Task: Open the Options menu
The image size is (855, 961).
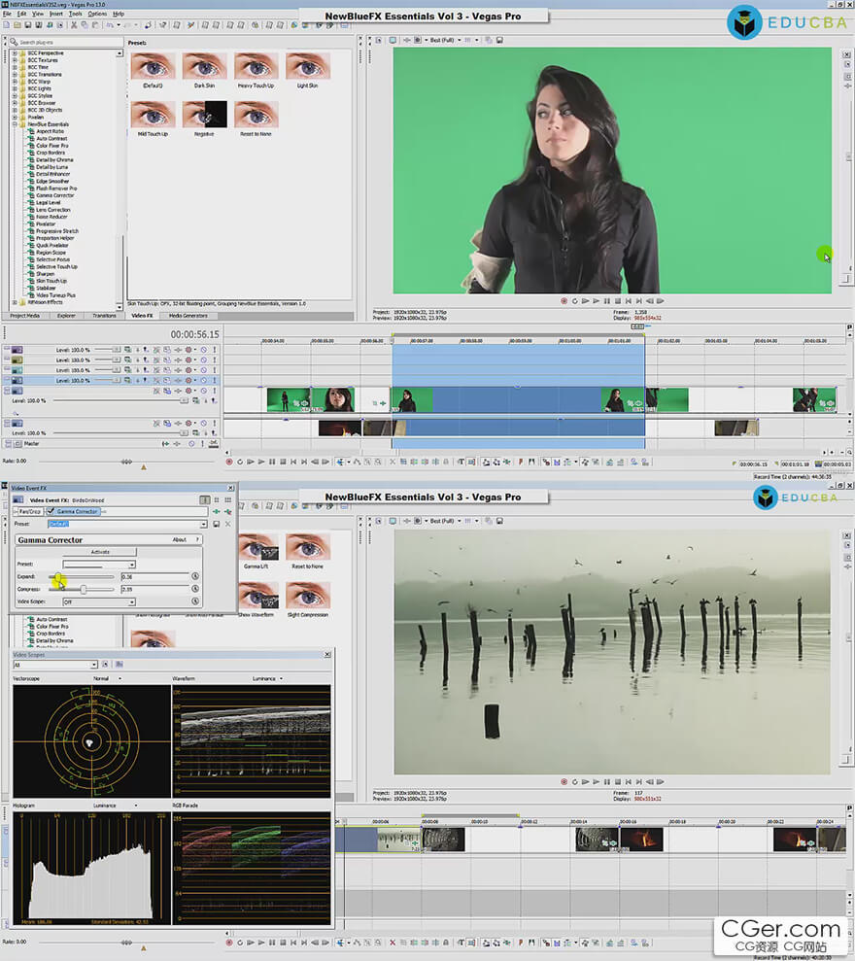Action: [97, 14]
